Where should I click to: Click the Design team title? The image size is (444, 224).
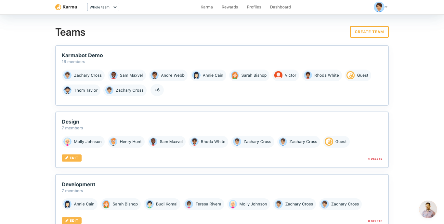point(71,122)
